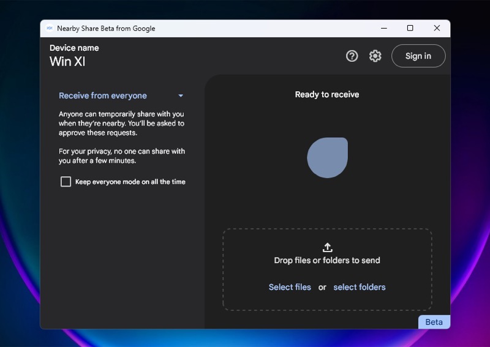
Task: Open settings via the gear icon
Action: tap(375, 56)
